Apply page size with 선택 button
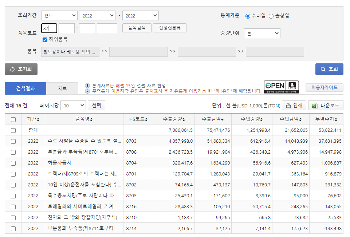Screen dimensions: 350x237 point(97,105)
